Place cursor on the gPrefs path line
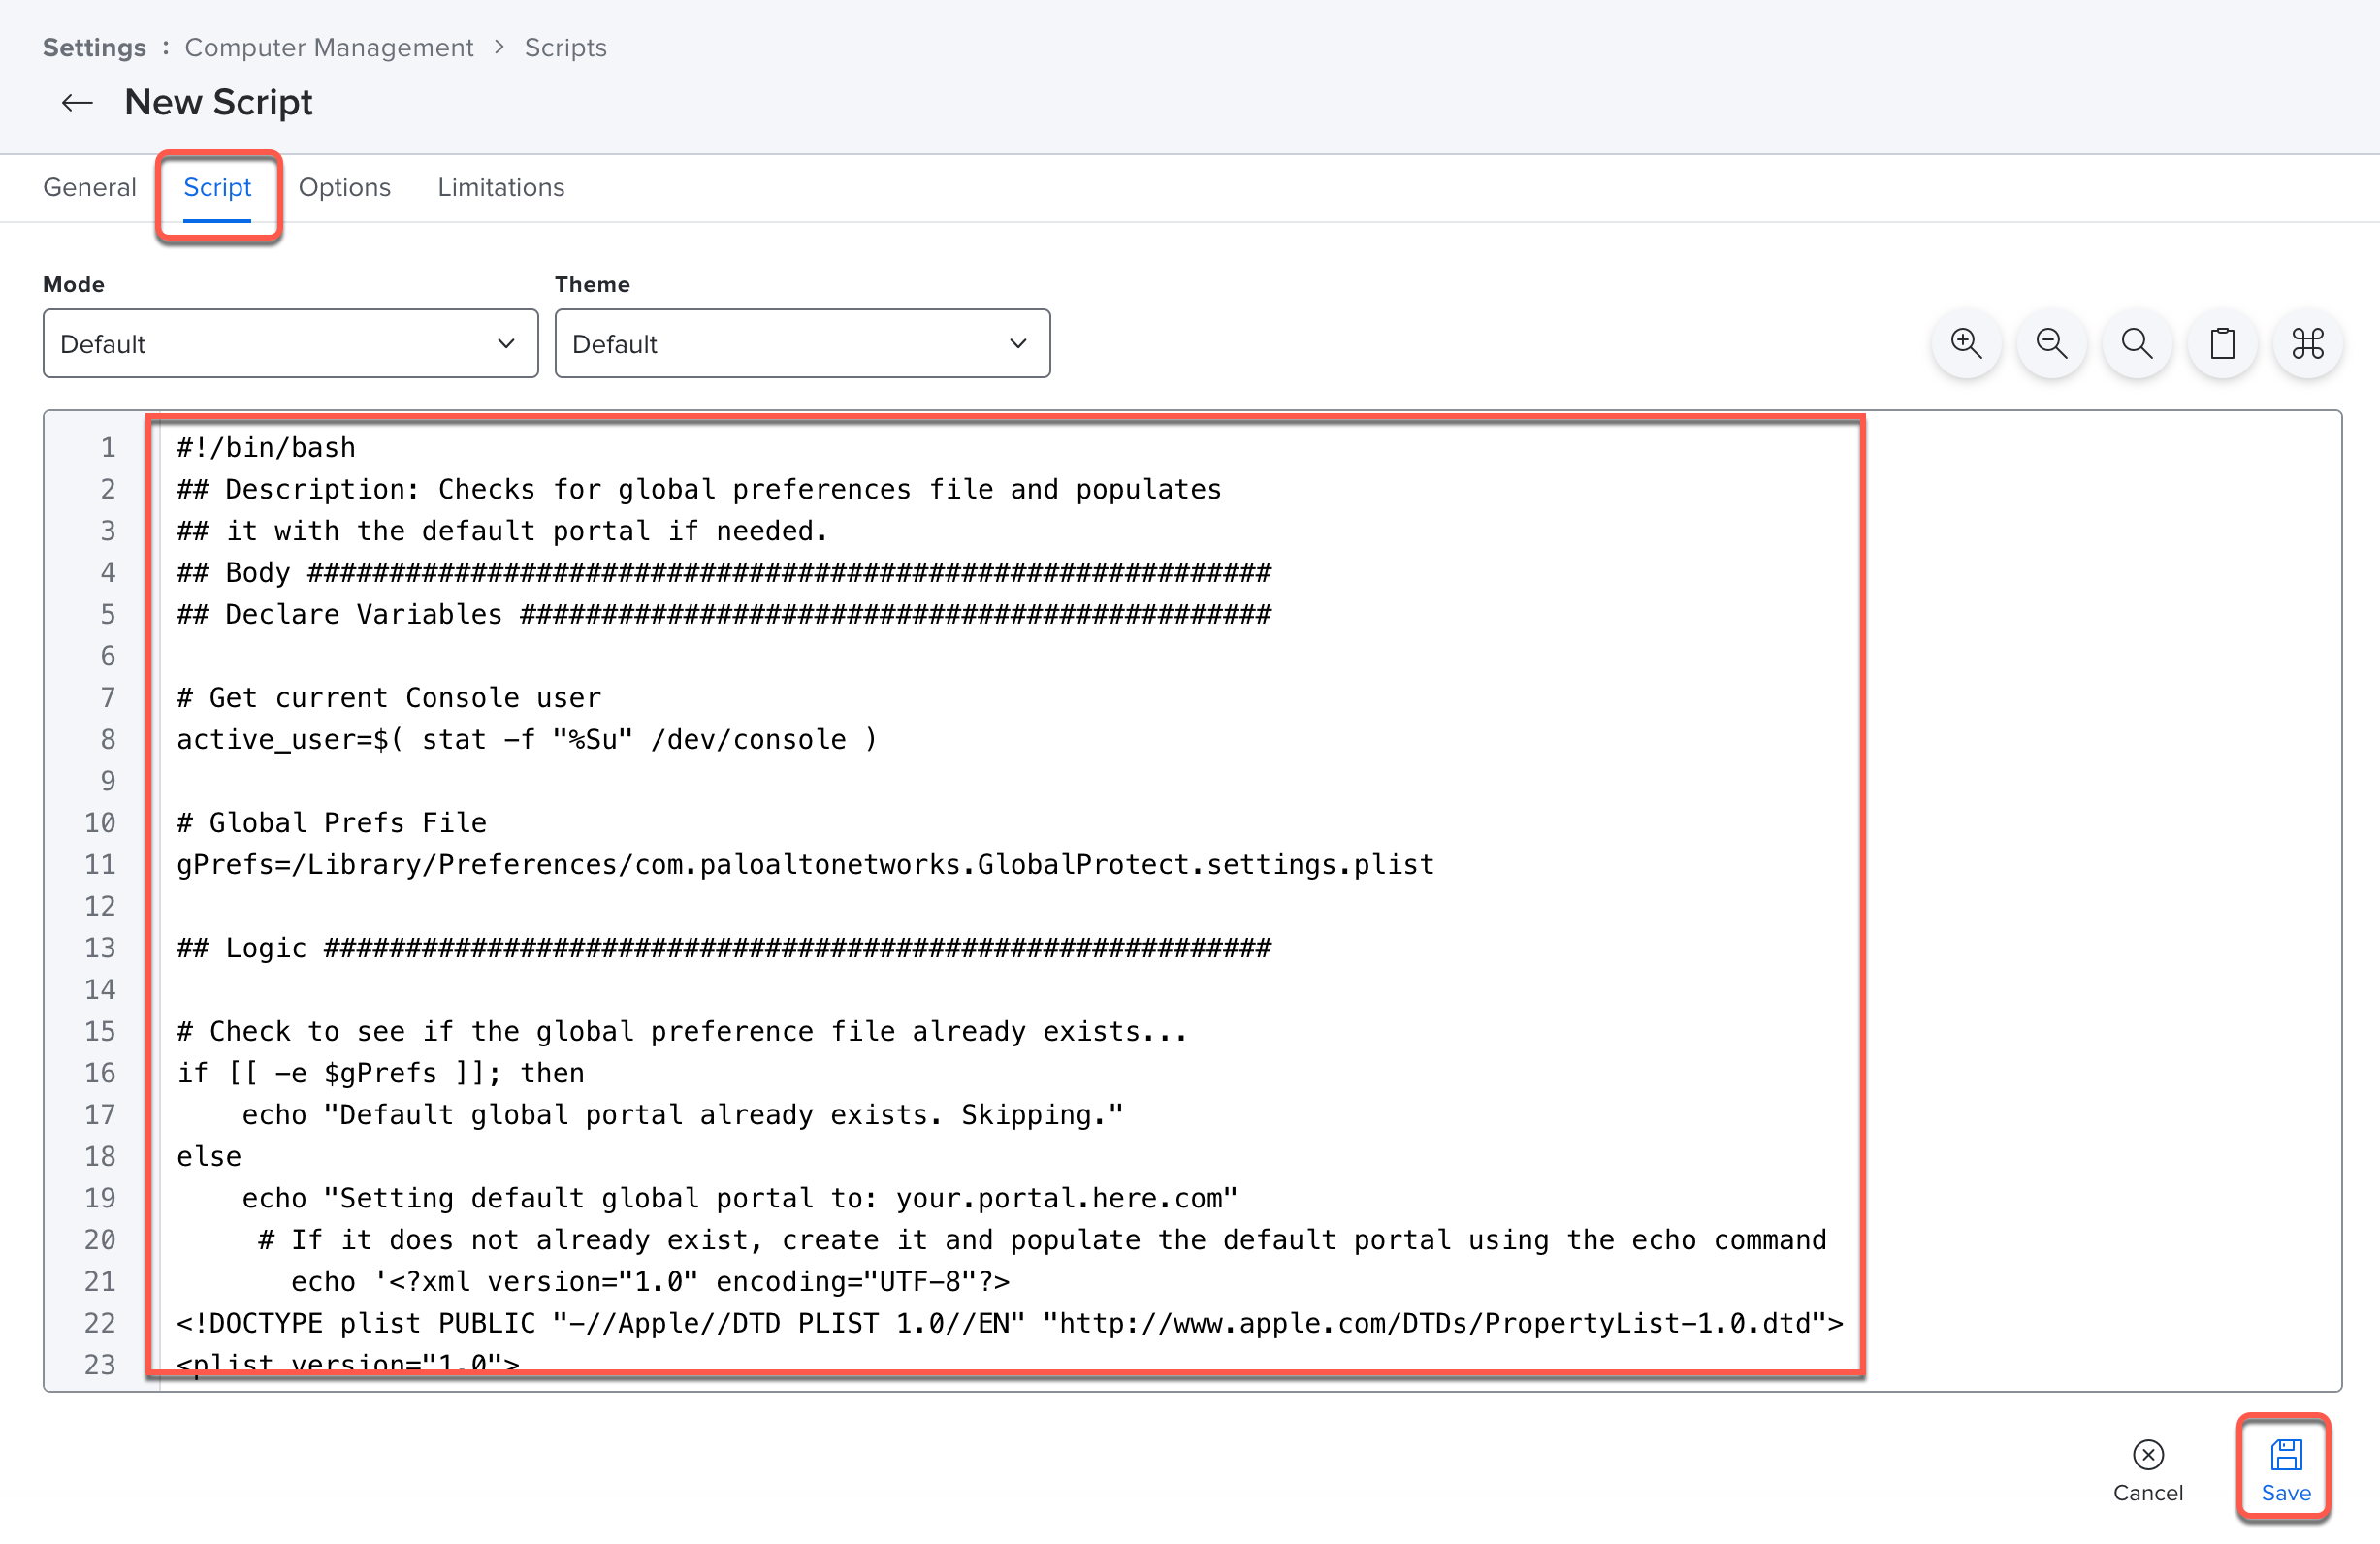The width and height of the screenshot is (2380, 1544). tap(804, 864)
